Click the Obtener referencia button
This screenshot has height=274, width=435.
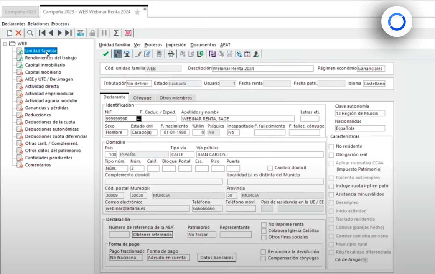coord(152,235)
